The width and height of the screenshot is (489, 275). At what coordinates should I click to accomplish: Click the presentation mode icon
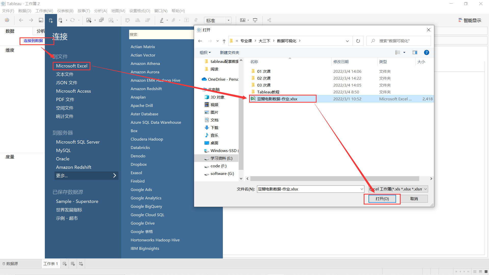(x=255, y=20)
